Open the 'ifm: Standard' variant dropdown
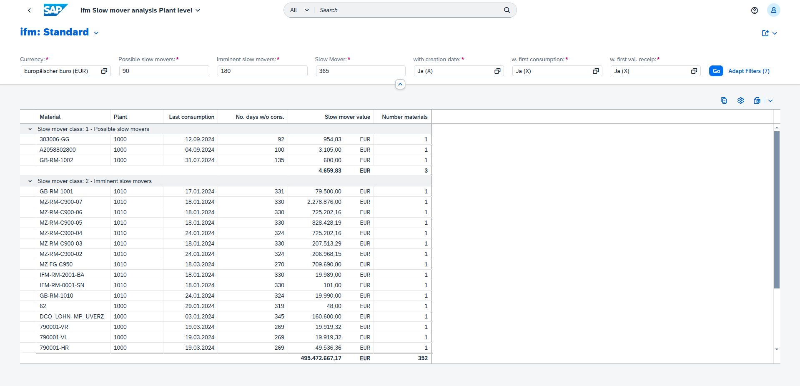Viewport: 800px width, 386px height. coord(96,32)
